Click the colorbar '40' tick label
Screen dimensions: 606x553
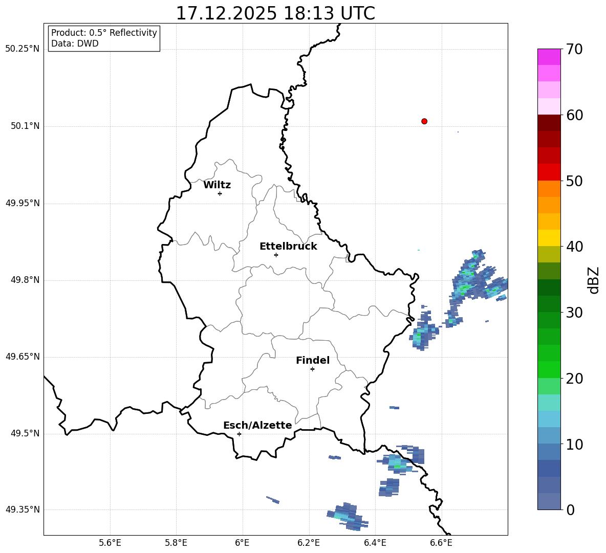[575, 247]
